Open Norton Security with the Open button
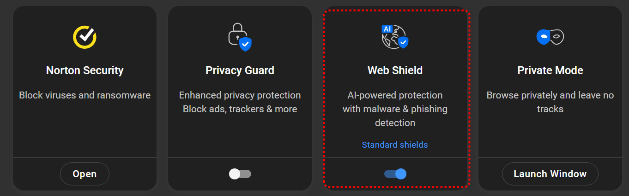The height and width of the screenshot is (196, 629). 85,174
